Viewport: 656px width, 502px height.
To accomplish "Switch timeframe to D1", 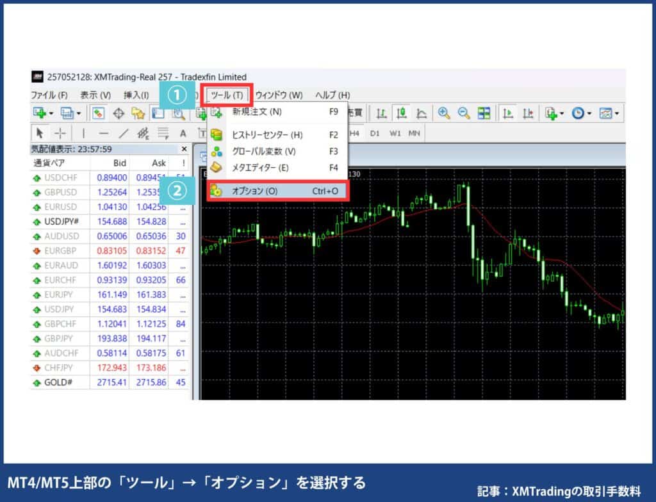I will click(374, 133).
